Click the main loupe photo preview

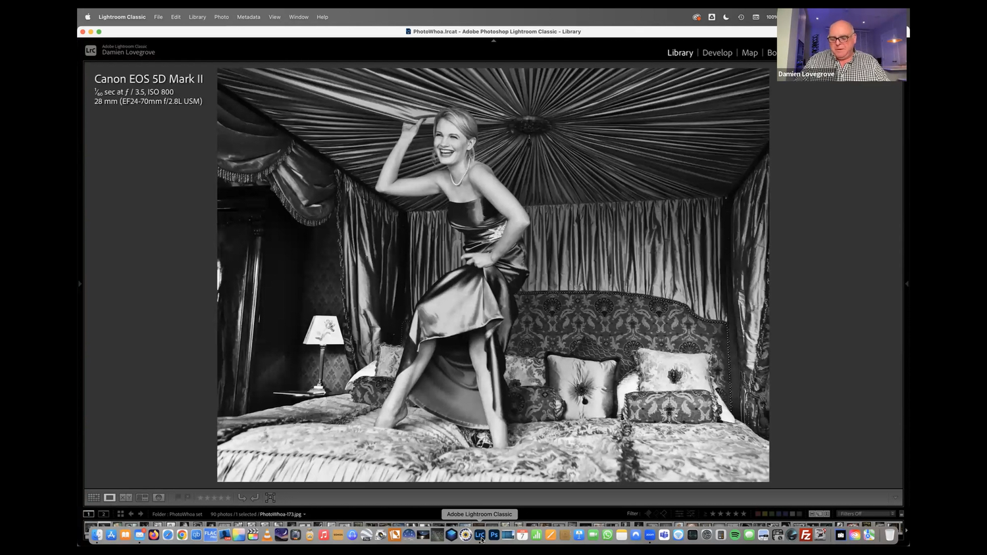pyautogui.click(x=493, y=275)
